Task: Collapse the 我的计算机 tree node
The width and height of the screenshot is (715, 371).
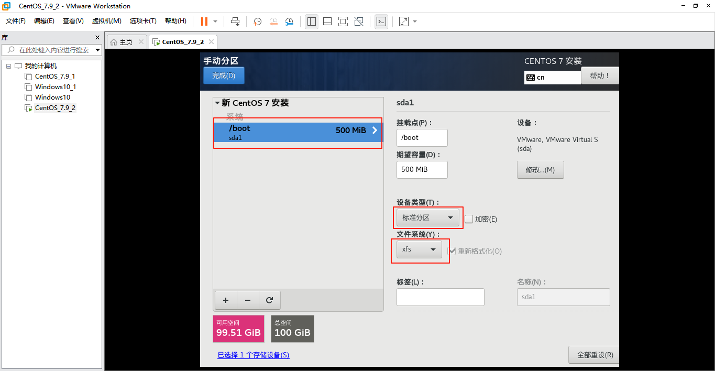Action: (9, 66)
